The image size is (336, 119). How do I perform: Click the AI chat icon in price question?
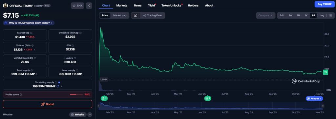(x=6, y=23)
